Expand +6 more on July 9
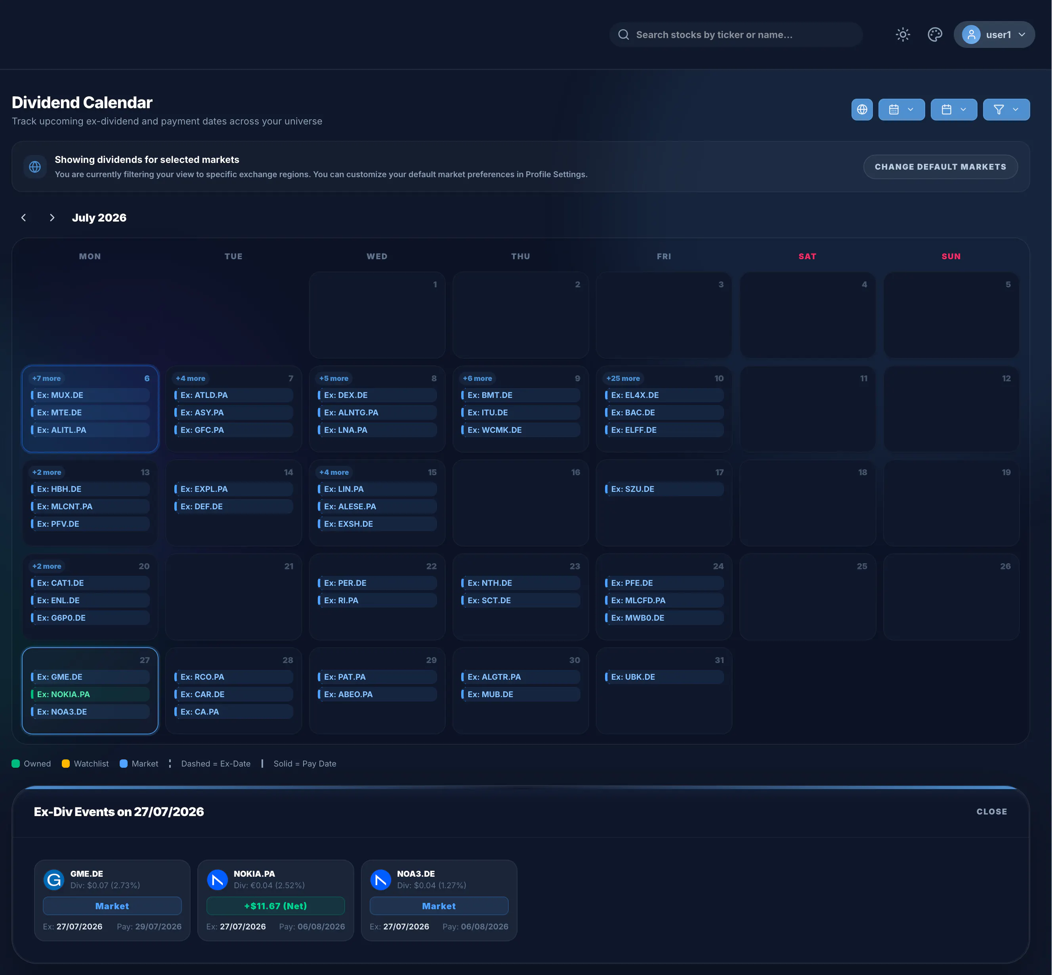 click(477, 378)
